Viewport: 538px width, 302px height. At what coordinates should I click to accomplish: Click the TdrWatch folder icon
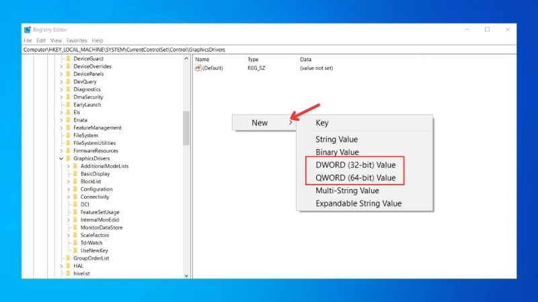click(75, 243)
